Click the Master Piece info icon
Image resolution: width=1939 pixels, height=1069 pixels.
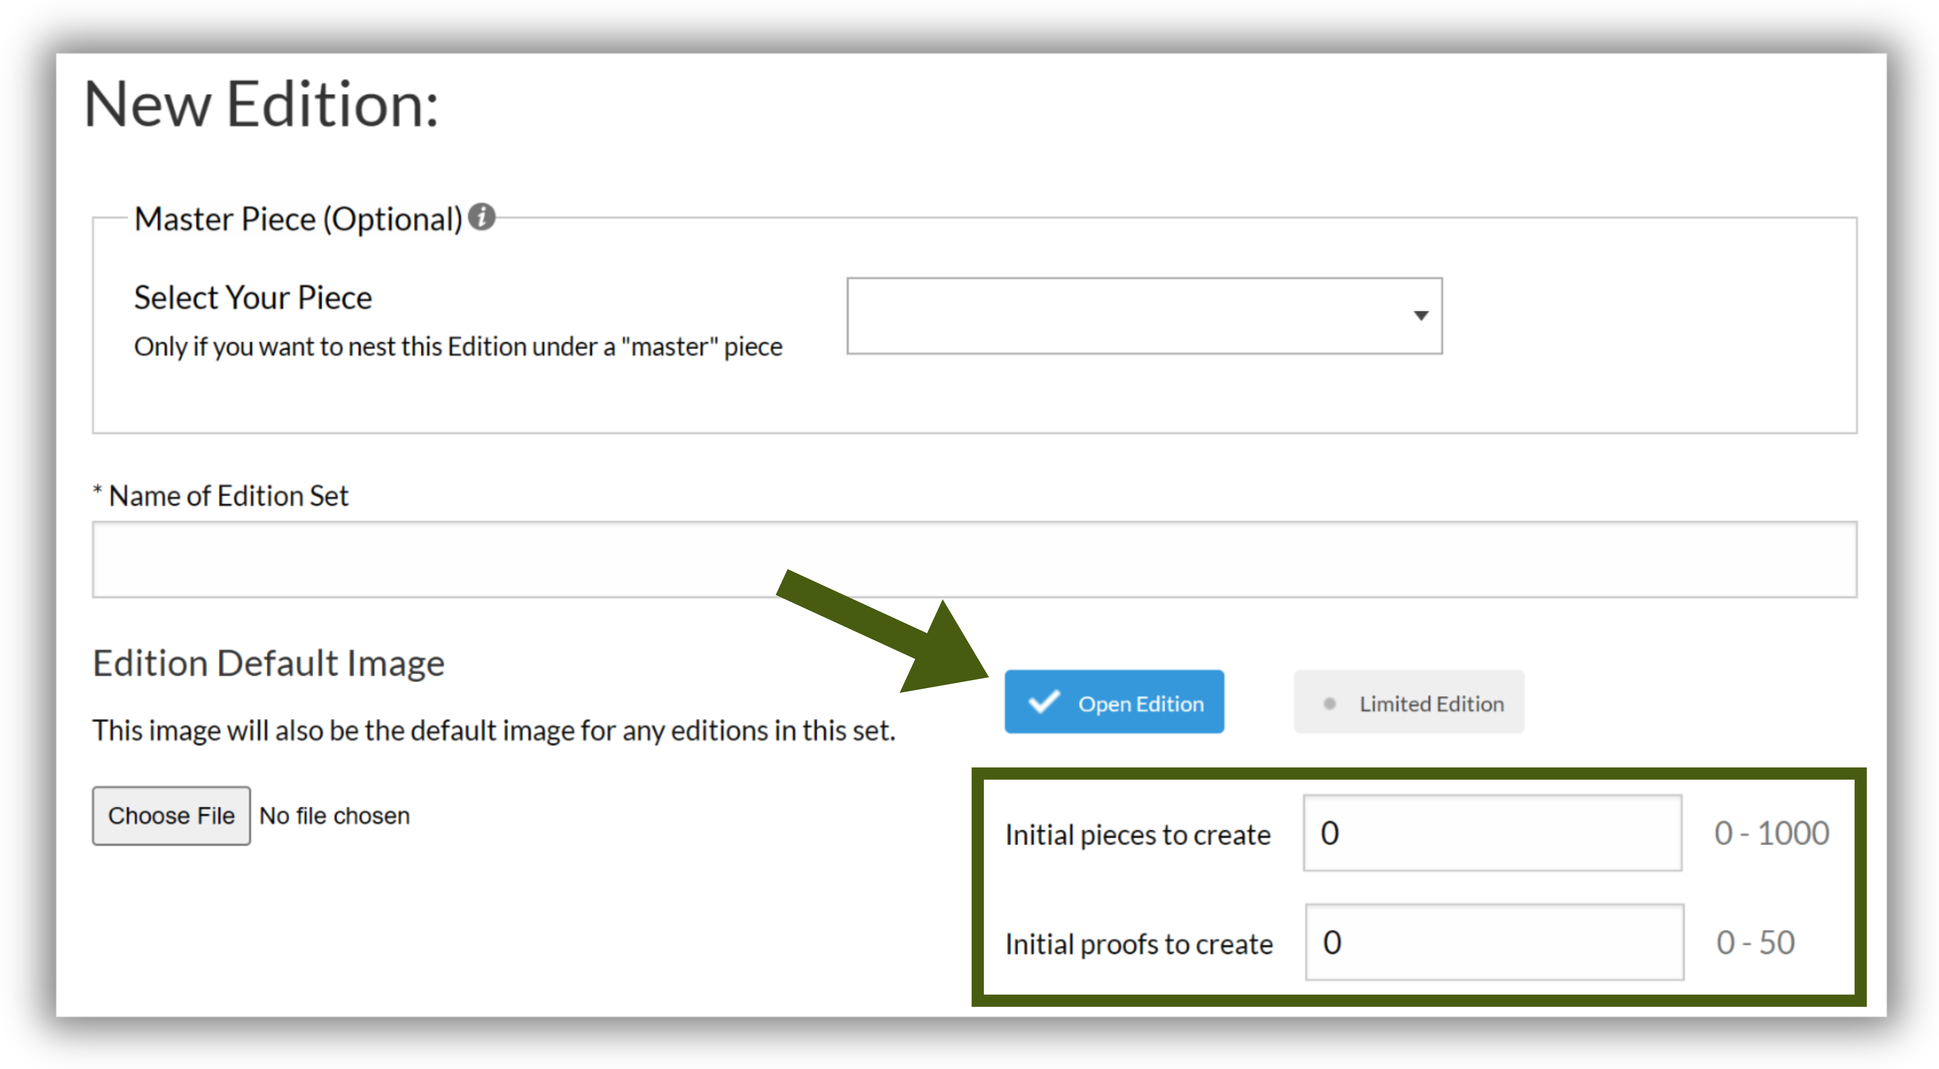(x=481, y=217)
